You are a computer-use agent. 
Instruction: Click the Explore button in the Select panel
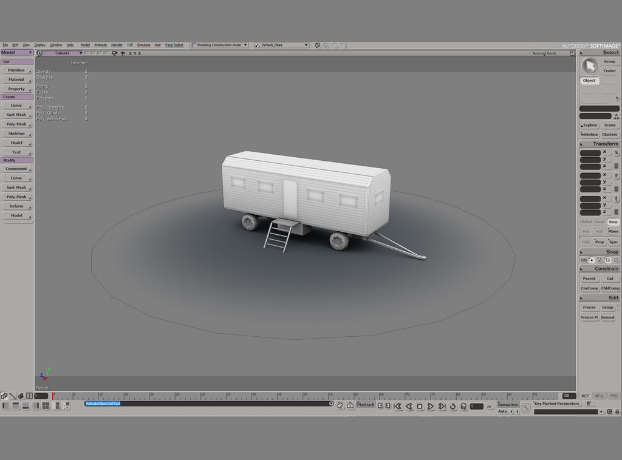point(589,125)
